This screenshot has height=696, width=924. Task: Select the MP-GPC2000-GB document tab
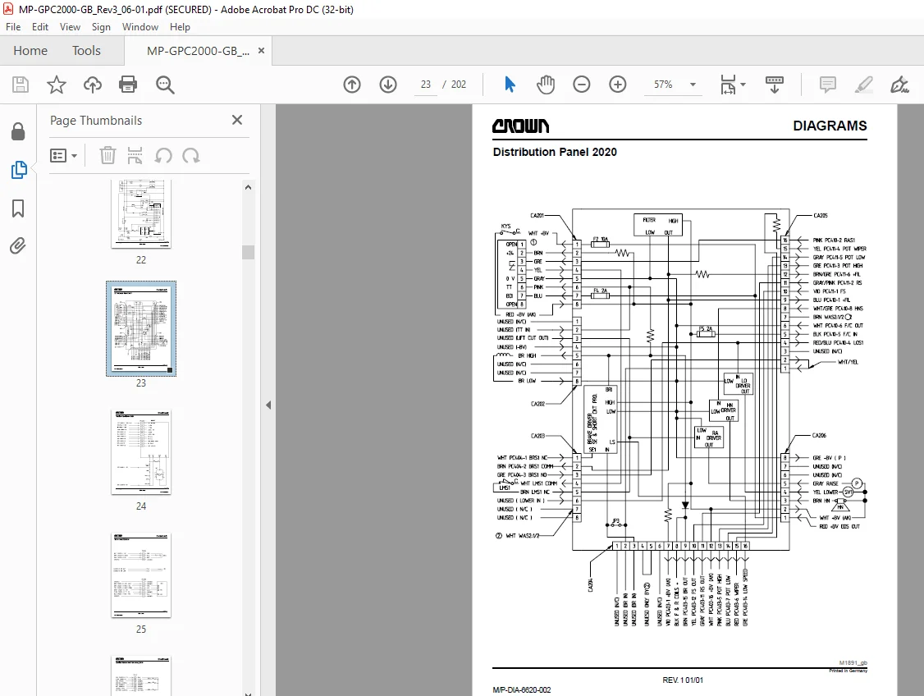198,51
